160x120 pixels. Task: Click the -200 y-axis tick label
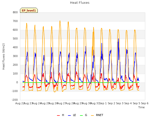[x=15, y=100]
